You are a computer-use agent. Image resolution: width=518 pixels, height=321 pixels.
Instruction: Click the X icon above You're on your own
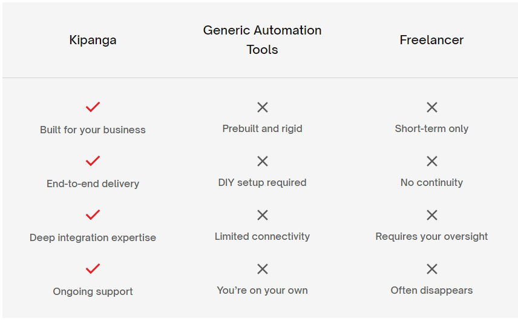[x=263, y=269]
